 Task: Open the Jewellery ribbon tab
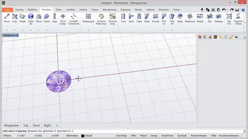pos(71,10)
